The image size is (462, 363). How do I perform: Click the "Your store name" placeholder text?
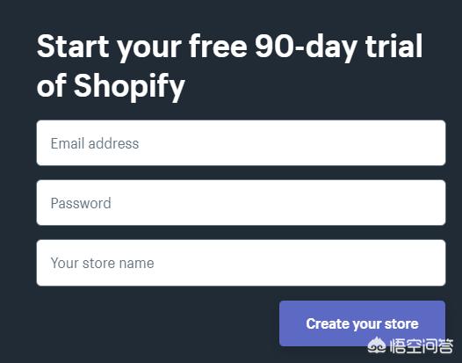(x=102, y=263)
